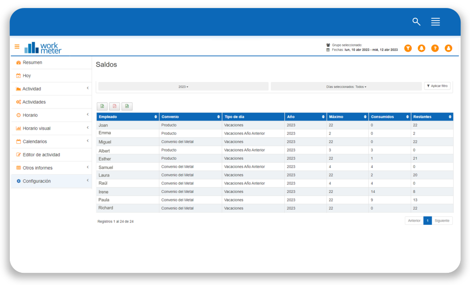This screenshot has height=285, width=470.
Task: Go to Editor de actividad
Action: coord(41,155)
